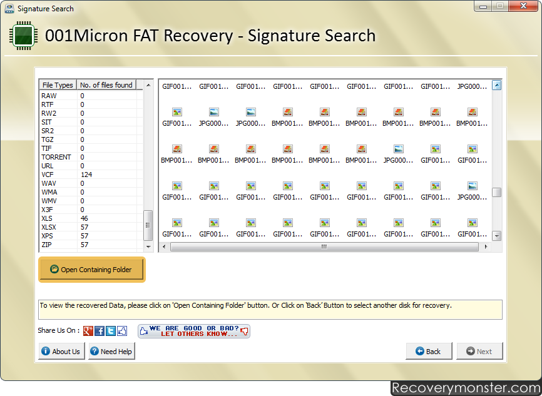This screenshot has width=542, height=396.
Task: Click the horizontal scrollbar left arrow
Action: tap(164, 246)
